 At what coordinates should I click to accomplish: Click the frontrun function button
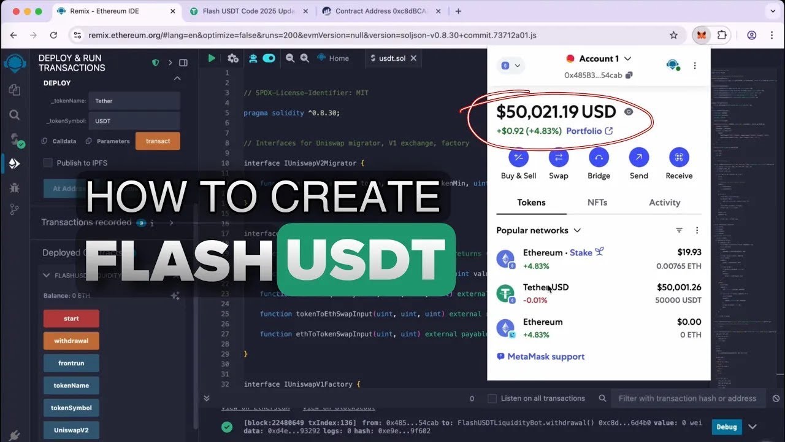[x=71, y=363]
